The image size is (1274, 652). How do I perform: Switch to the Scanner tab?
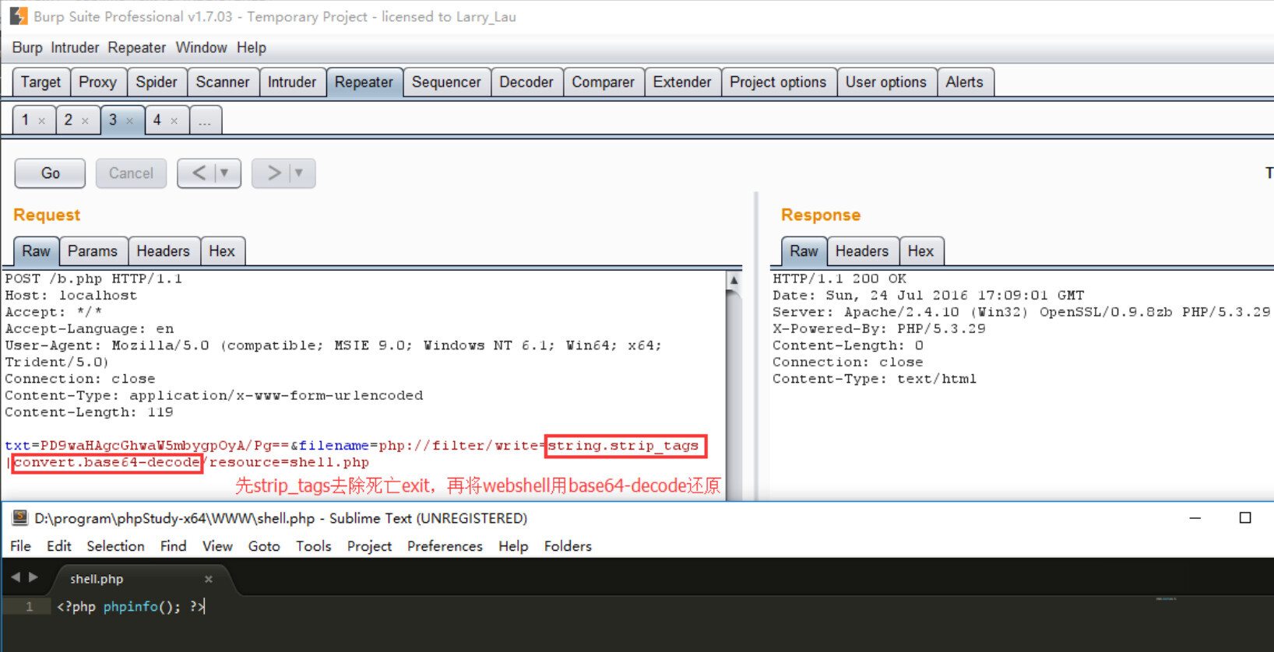click(223, 82)
